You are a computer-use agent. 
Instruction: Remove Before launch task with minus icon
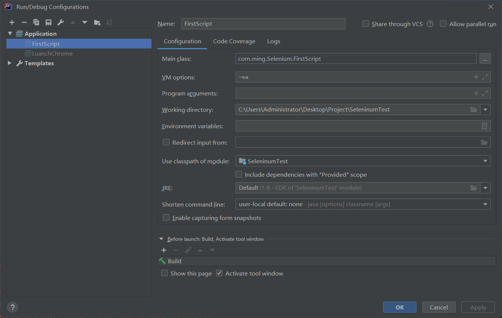pos(176,250)
